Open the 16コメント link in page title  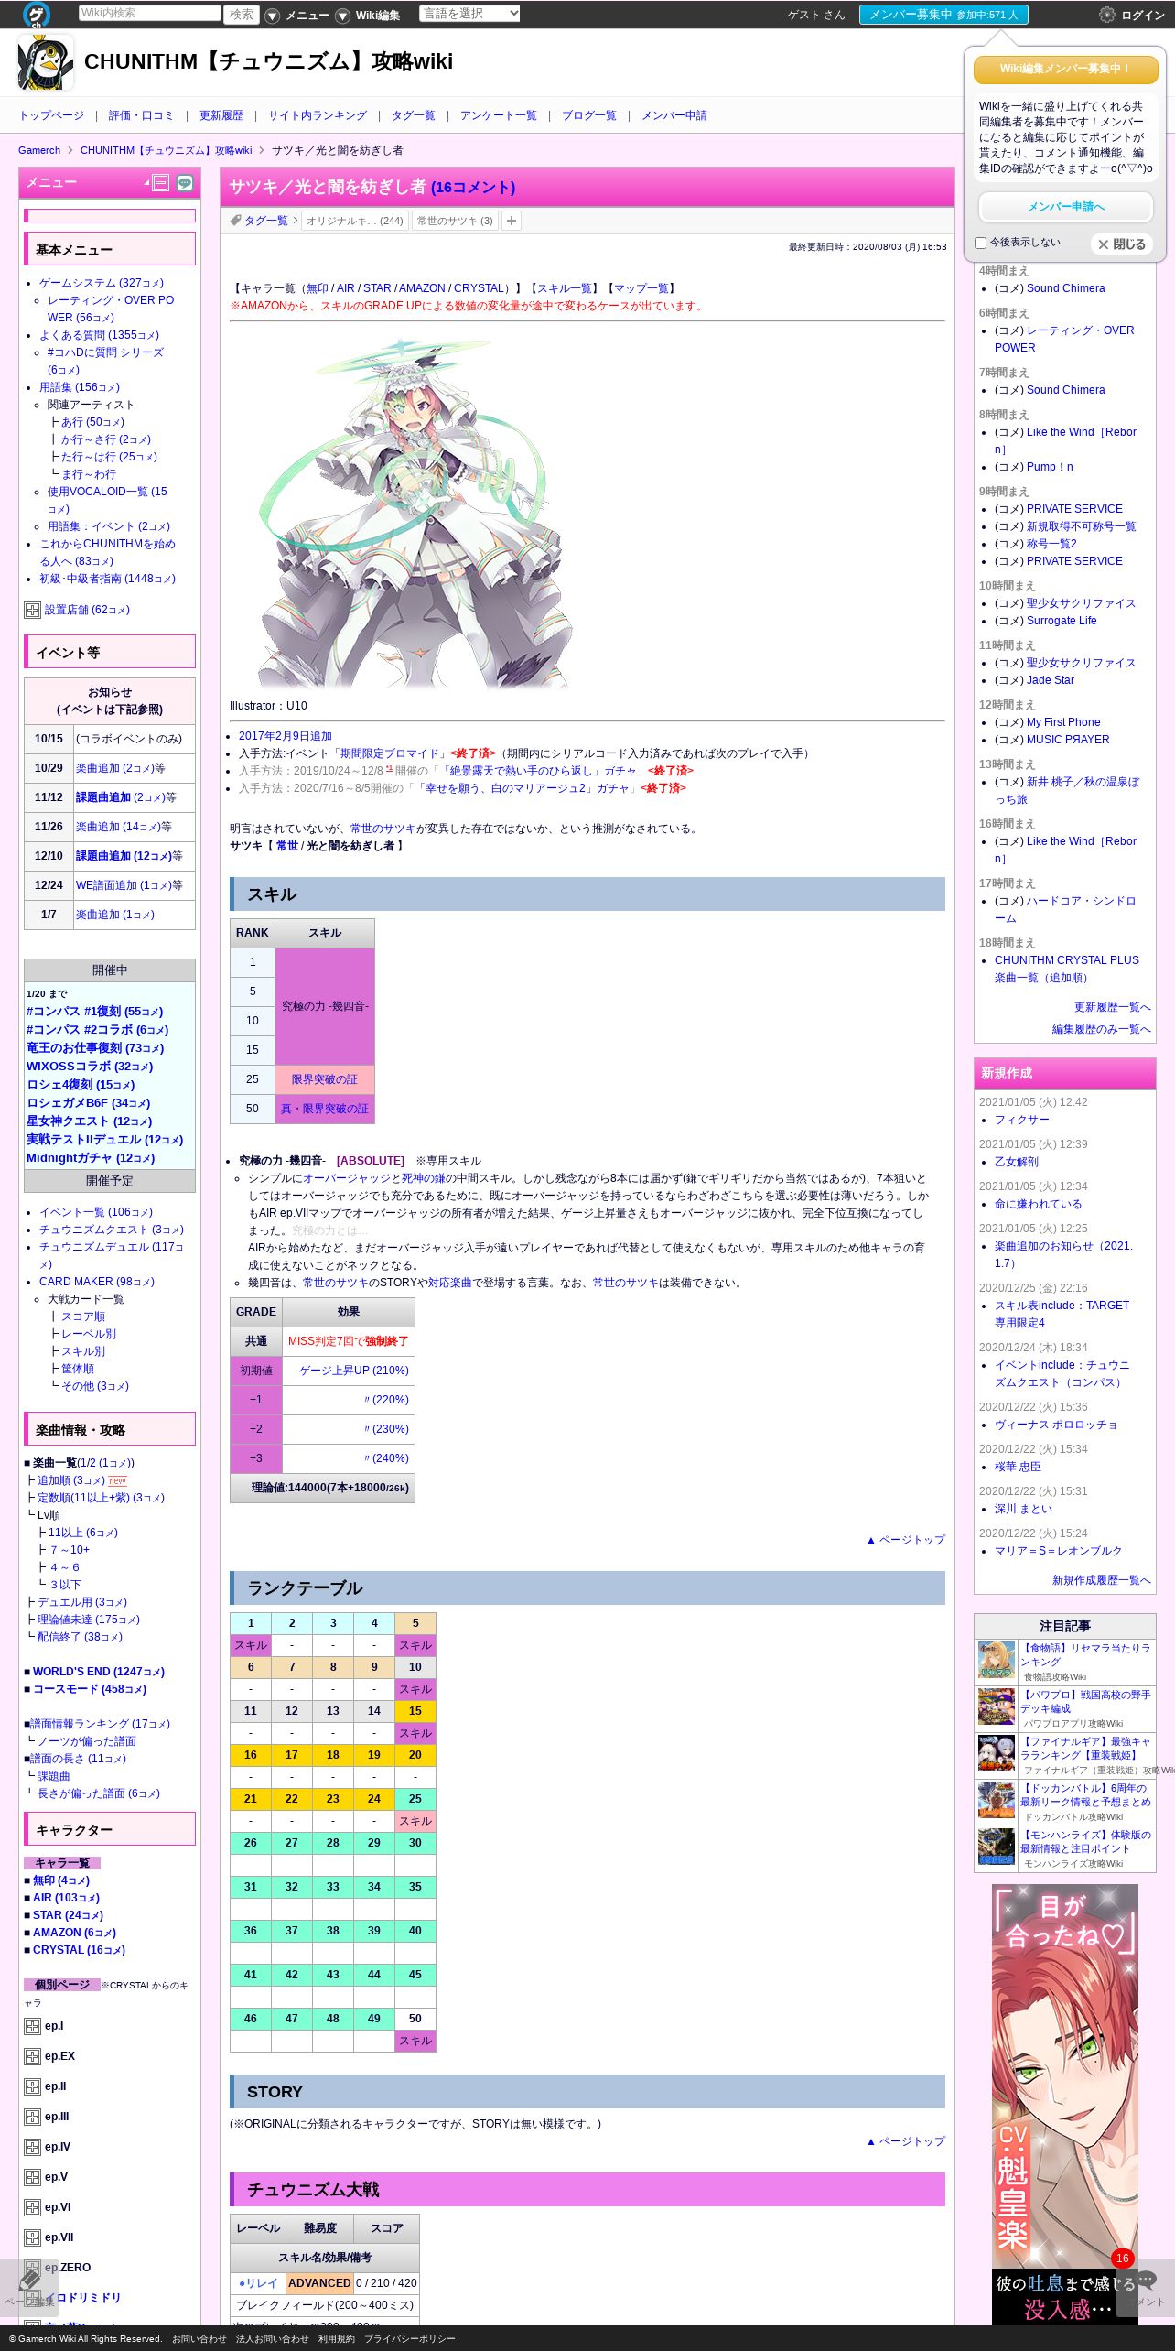[x=473, y=187]
